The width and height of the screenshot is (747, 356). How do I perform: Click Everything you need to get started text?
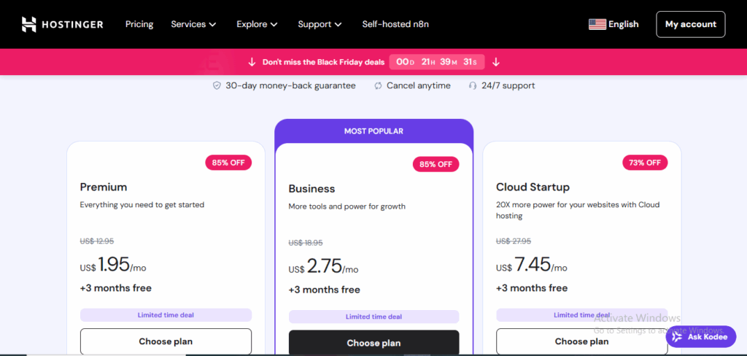pyautogui.click(x=142, y=205)
